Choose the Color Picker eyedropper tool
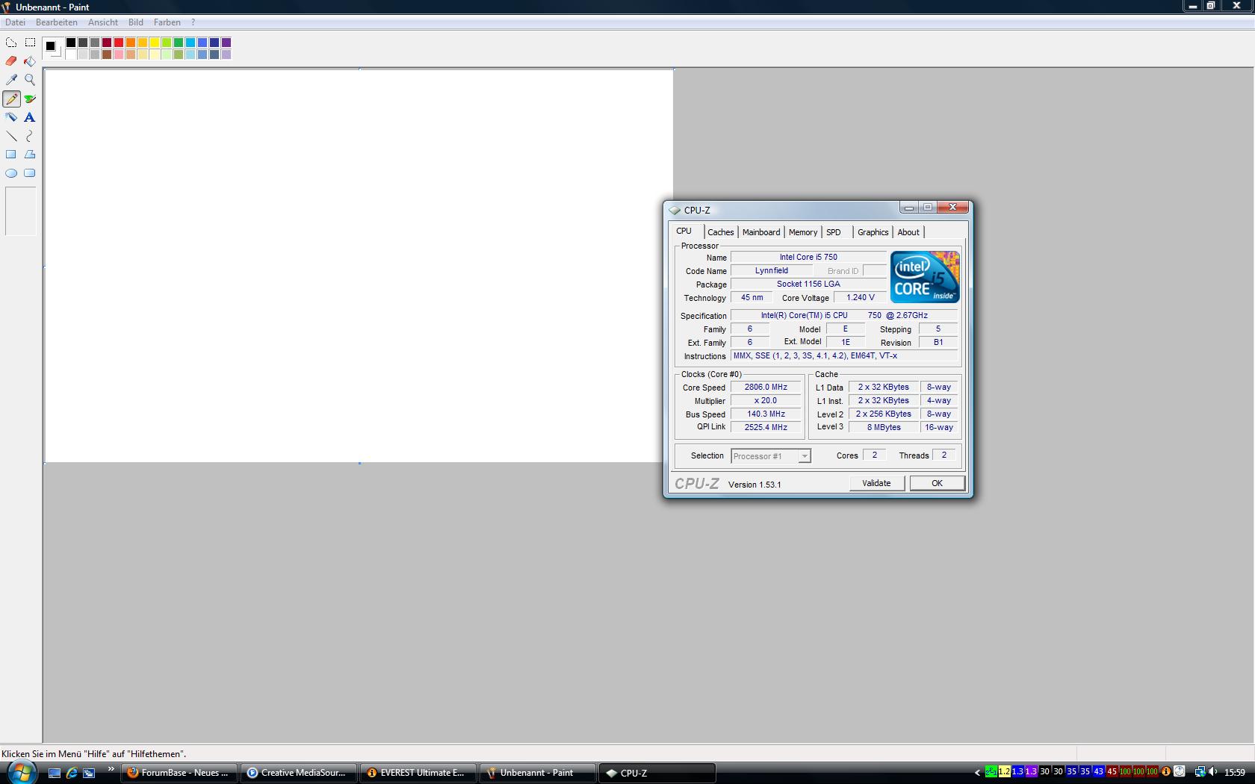Viewport: 1255px width, 784px height. (x=11, y=80)
